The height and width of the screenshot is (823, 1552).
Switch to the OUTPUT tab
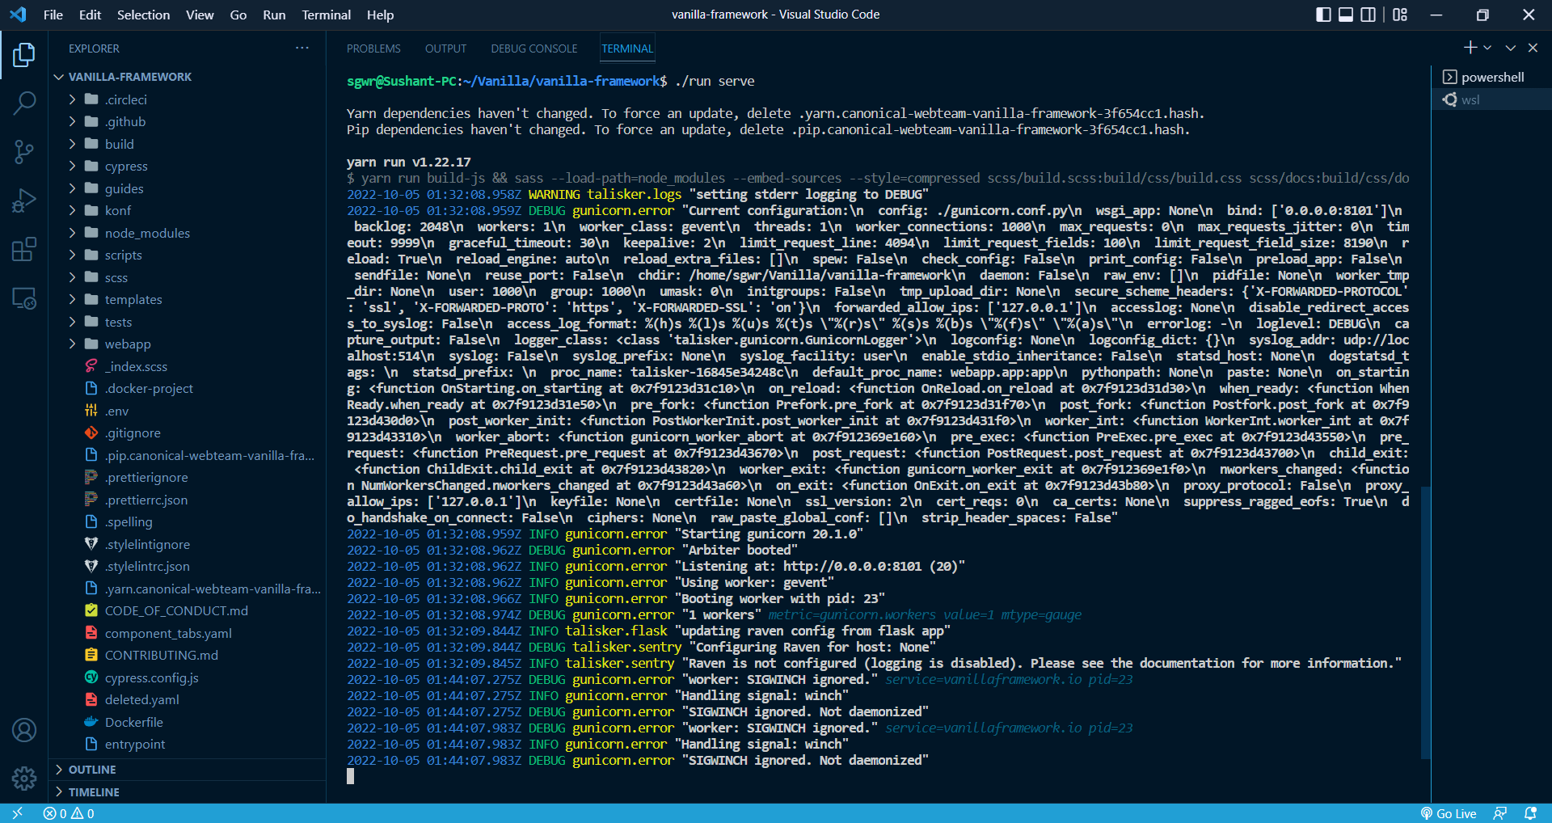(445, 49)
